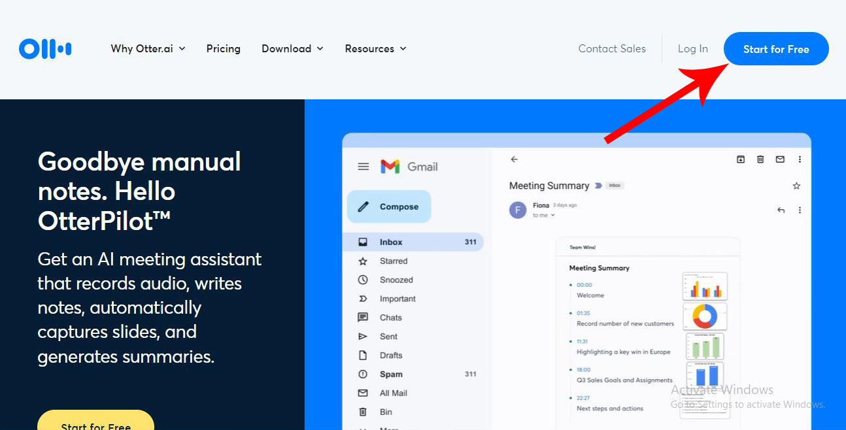The width and height of the screenshot is (846, 430).
Task: Click the blue Start for Free button
Action: 776,49
